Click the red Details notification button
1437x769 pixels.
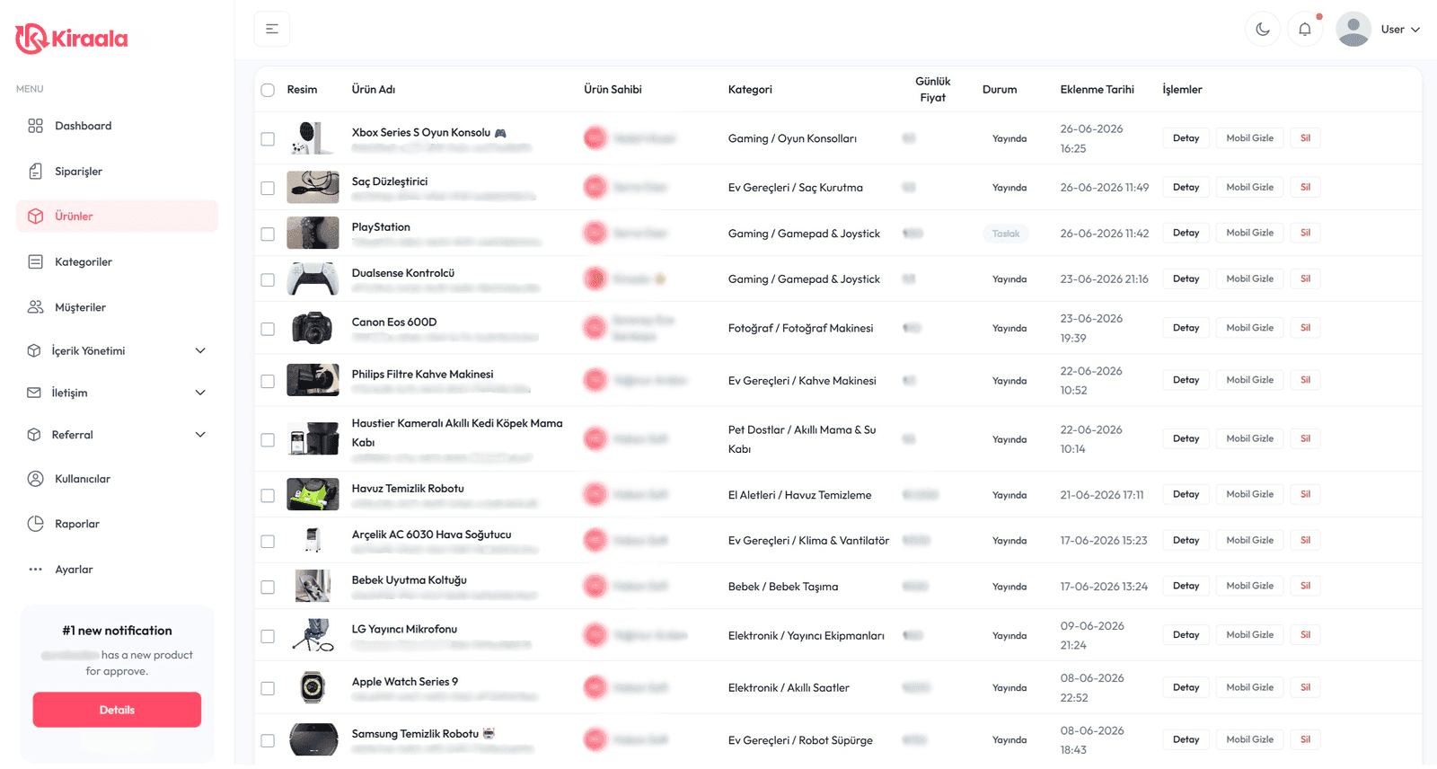117,710
